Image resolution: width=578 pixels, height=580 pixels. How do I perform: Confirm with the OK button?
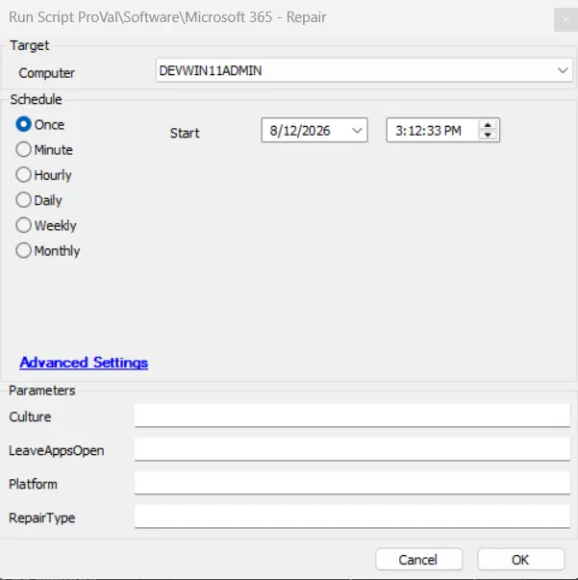[x=520, y=559]
